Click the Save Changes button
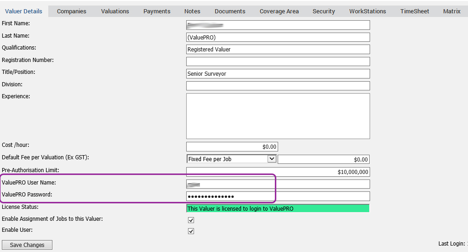 coord(27,245)
